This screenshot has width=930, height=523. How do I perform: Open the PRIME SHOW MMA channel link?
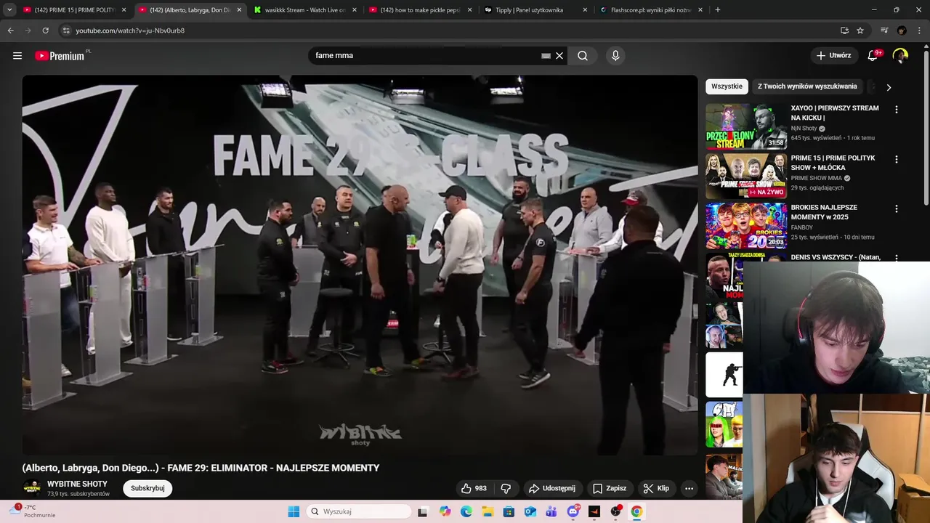point(816,178)
